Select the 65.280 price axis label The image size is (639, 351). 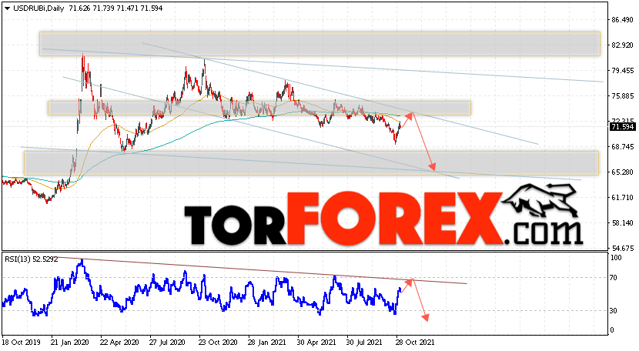pyautogui.click(x=622, y=172)
